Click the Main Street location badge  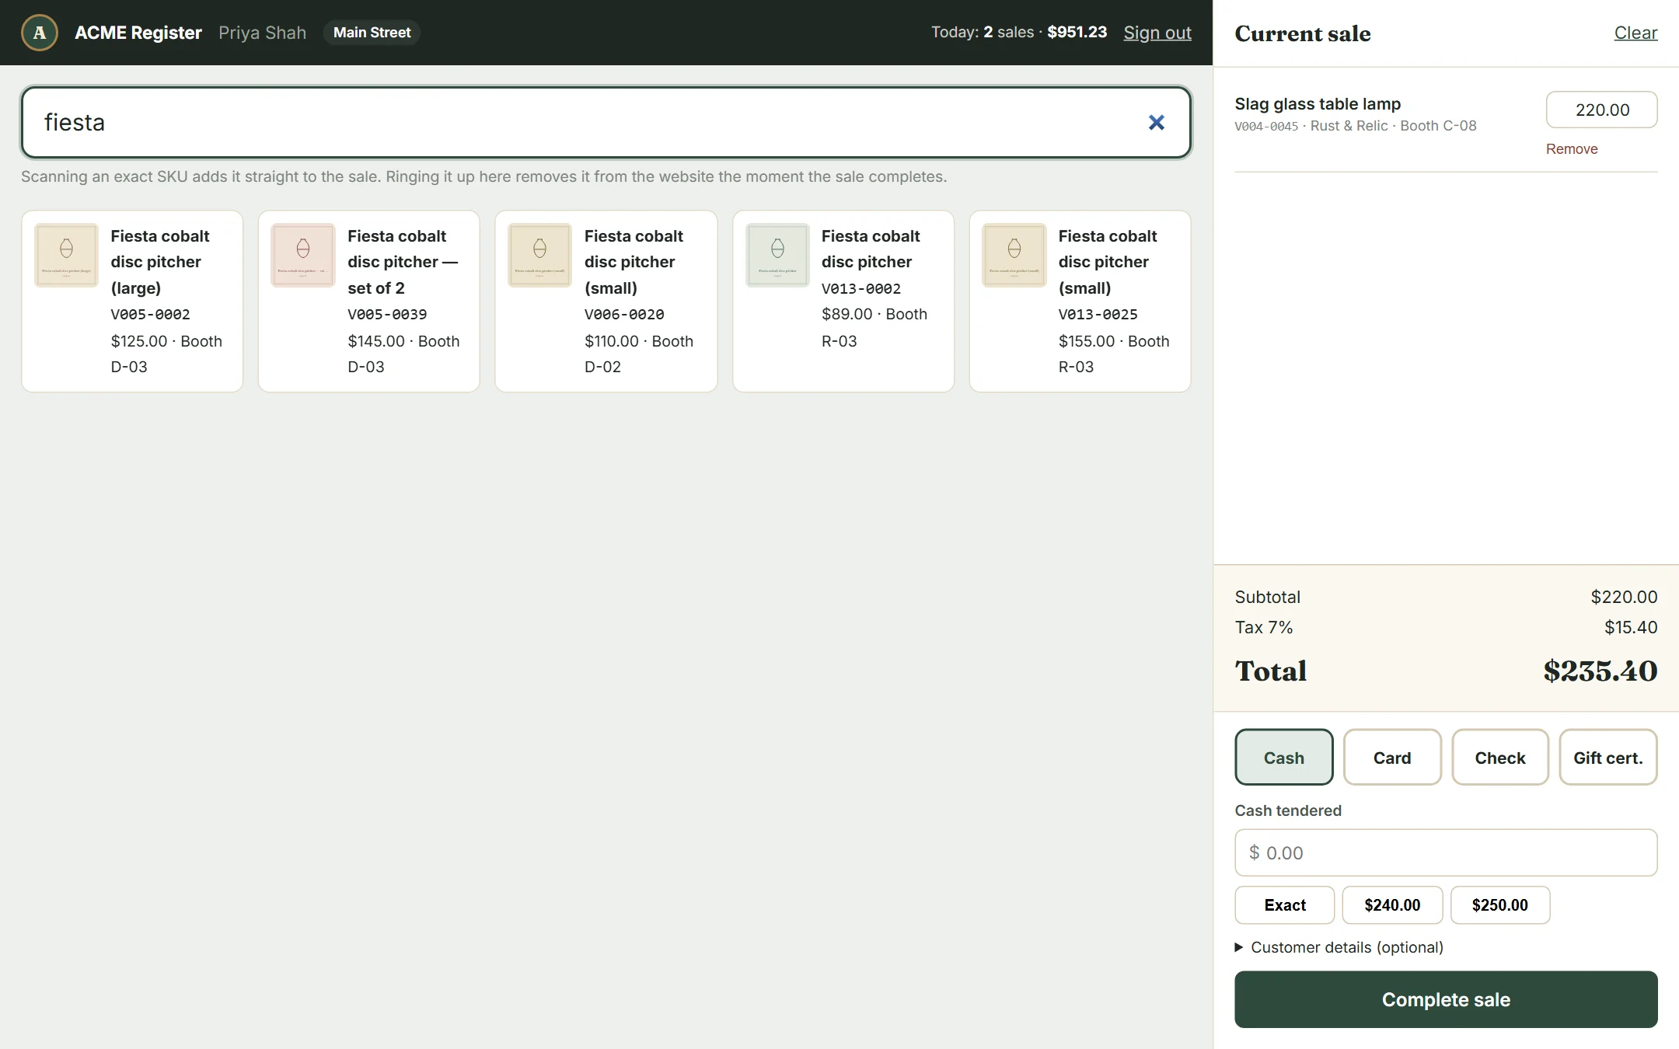pyautogui.click(x=372, y=33)
